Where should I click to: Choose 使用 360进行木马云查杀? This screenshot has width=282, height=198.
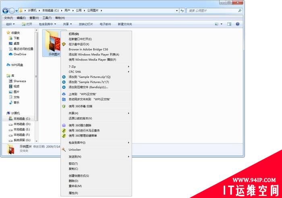96,131
